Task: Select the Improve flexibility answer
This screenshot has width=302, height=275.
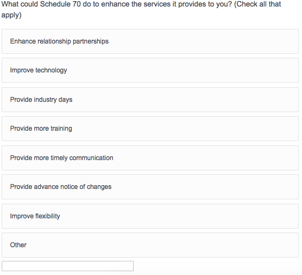Action: pos(150,216)
